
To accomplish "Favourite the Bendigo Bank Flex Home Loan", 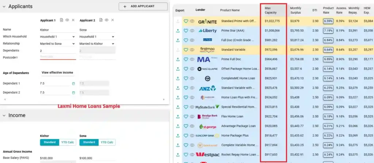I will tap(186, 117).
